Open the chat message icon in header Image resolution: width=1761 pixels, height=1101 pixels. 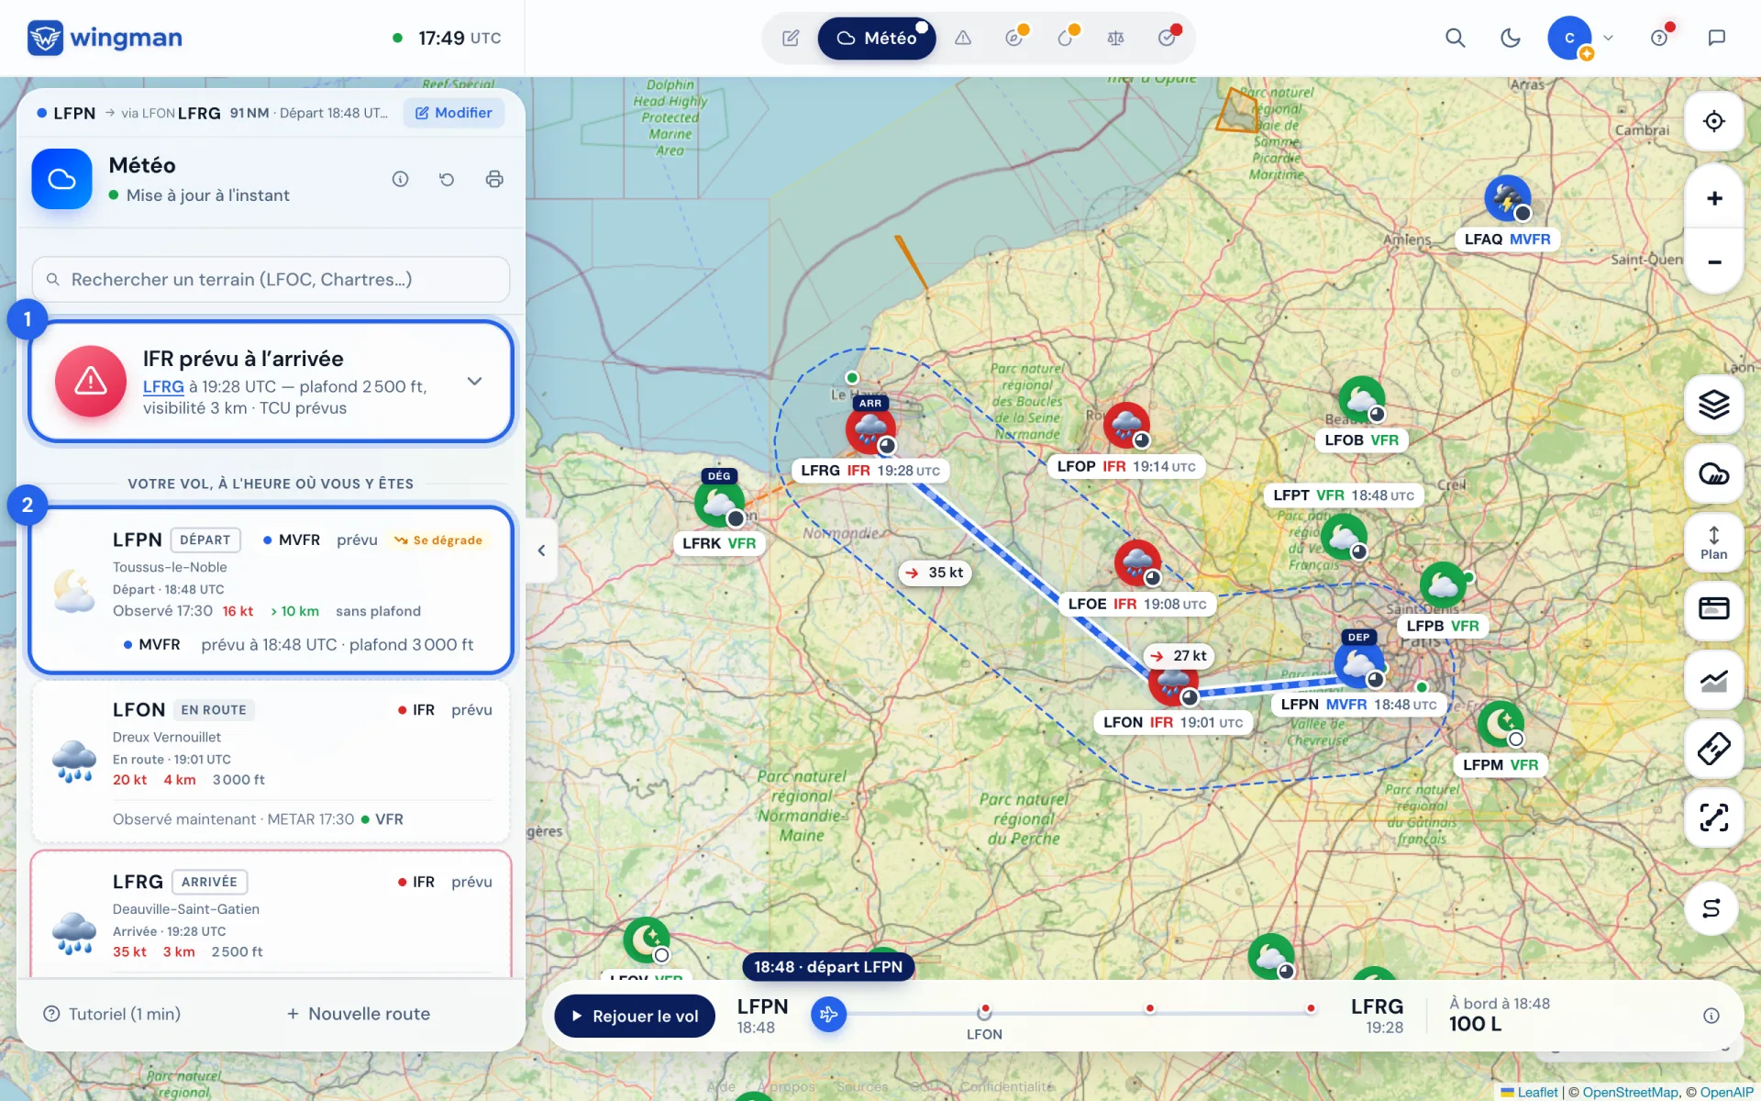(x=1716, y=38)
